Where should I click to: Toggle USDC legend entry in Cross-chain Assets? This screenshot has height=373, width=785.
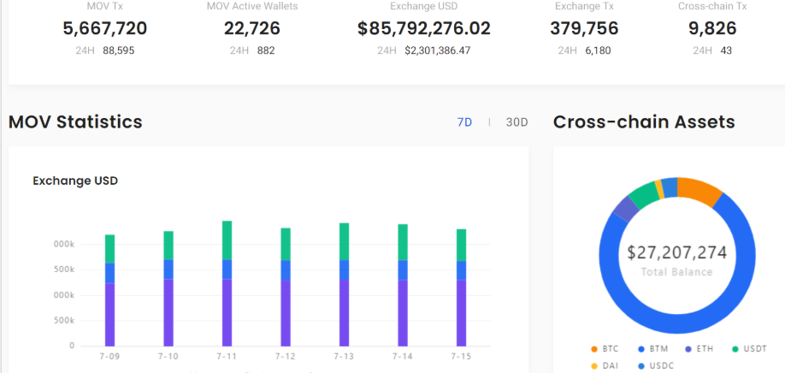[x=658, y=366]
